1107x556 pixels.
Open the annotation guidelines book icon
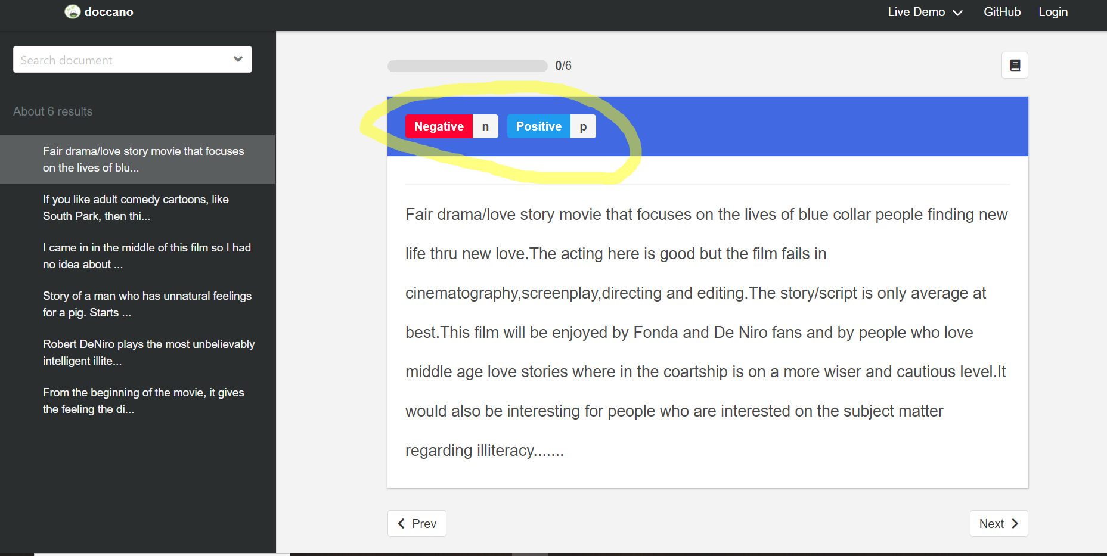pos(1014,66)
